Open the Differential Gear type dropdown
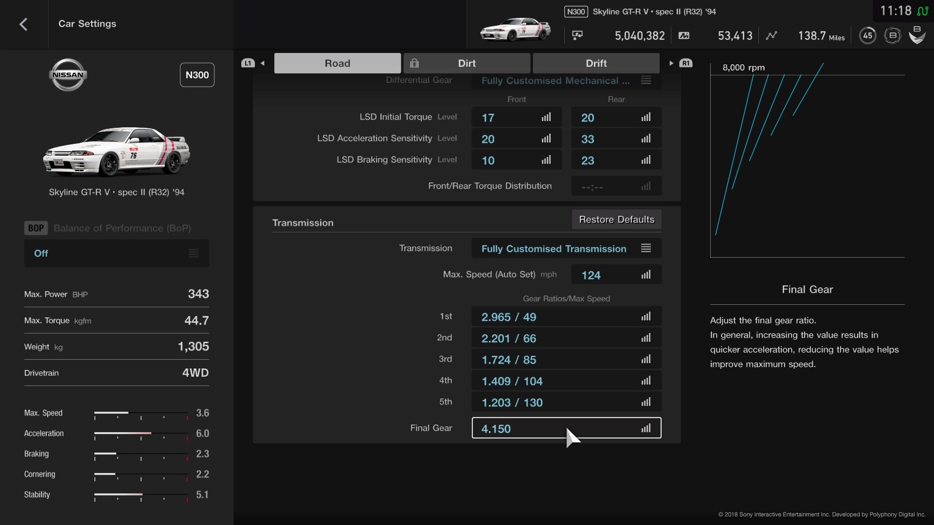The image size is (934, 525). pyautogui.click(x=566, y=81)
